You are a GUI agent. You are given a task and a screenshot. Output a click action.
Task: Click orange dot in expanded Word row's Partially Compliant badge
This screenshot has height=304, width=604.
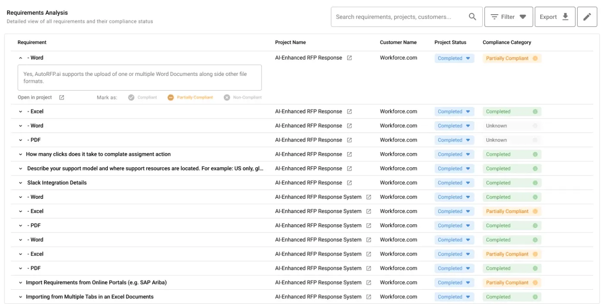(x=535, y=58)
